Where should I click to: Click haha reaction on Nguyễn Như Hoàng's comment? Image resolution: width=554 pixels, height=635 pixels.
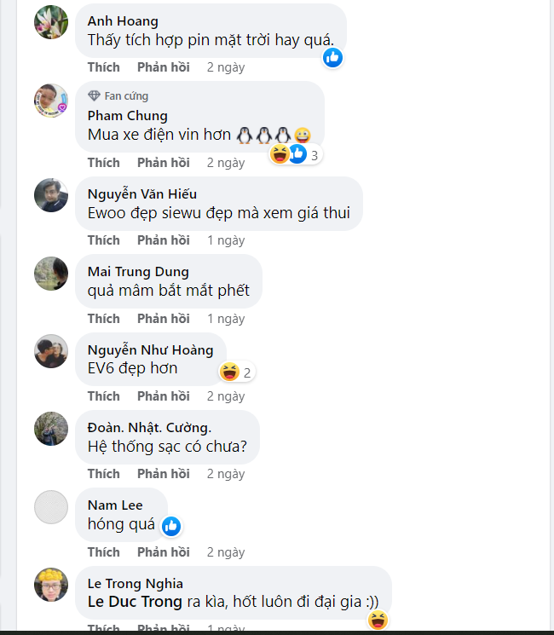click(x=228, y=372)
